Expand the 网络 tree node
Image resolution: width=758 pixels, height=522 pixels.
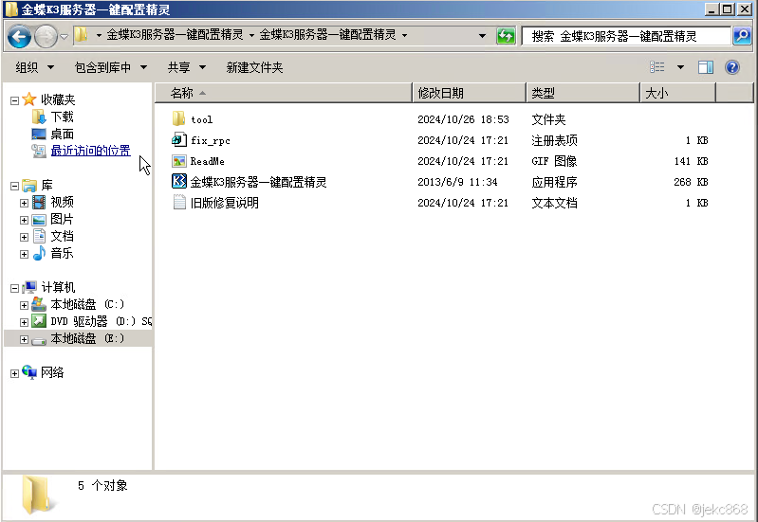[x=14, y=374]
